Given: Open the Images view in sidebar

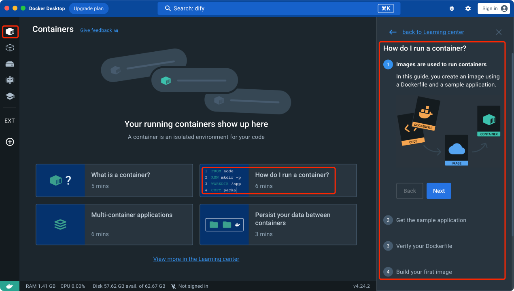Looking at the screenshot, I should coord(10,48).
